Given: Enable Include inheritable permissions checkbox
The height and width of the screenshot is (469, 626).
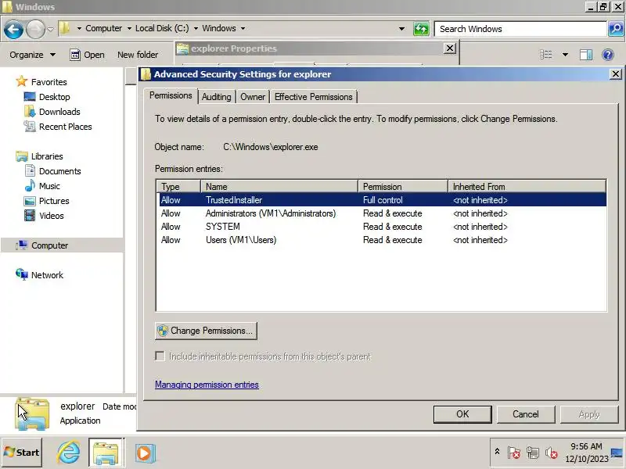Looking at the screenshot, I should click(x=160, y=356).
